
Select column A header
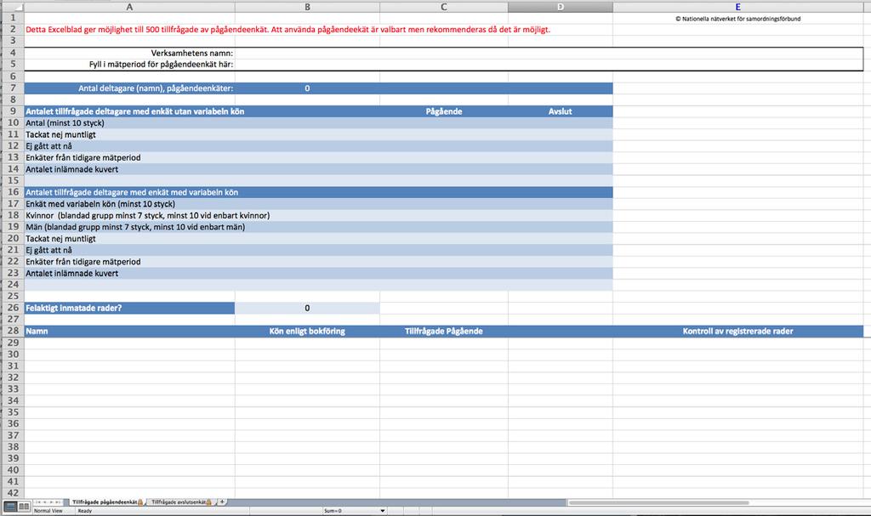pos(129,7)
